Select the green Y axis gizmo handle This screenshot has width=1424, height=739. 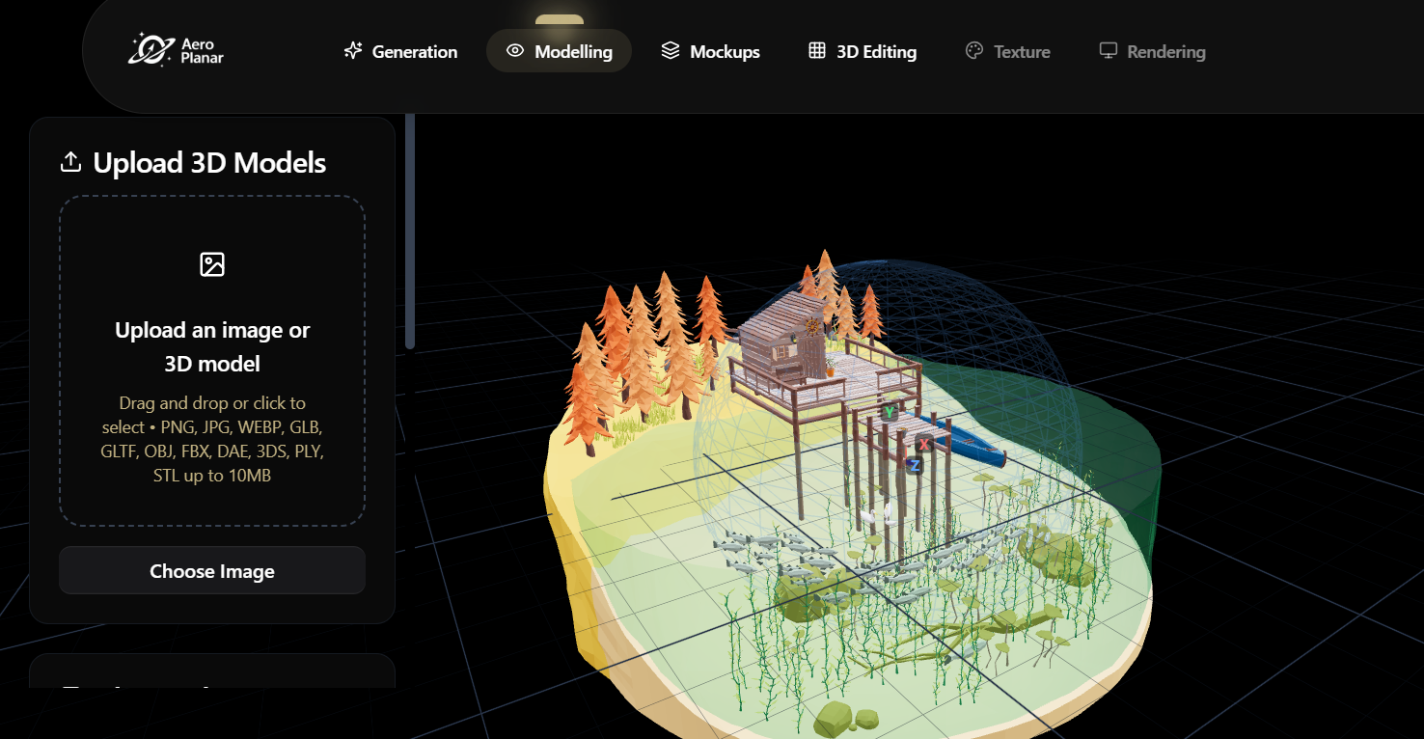pyautogui.click(x=890, y=412)
